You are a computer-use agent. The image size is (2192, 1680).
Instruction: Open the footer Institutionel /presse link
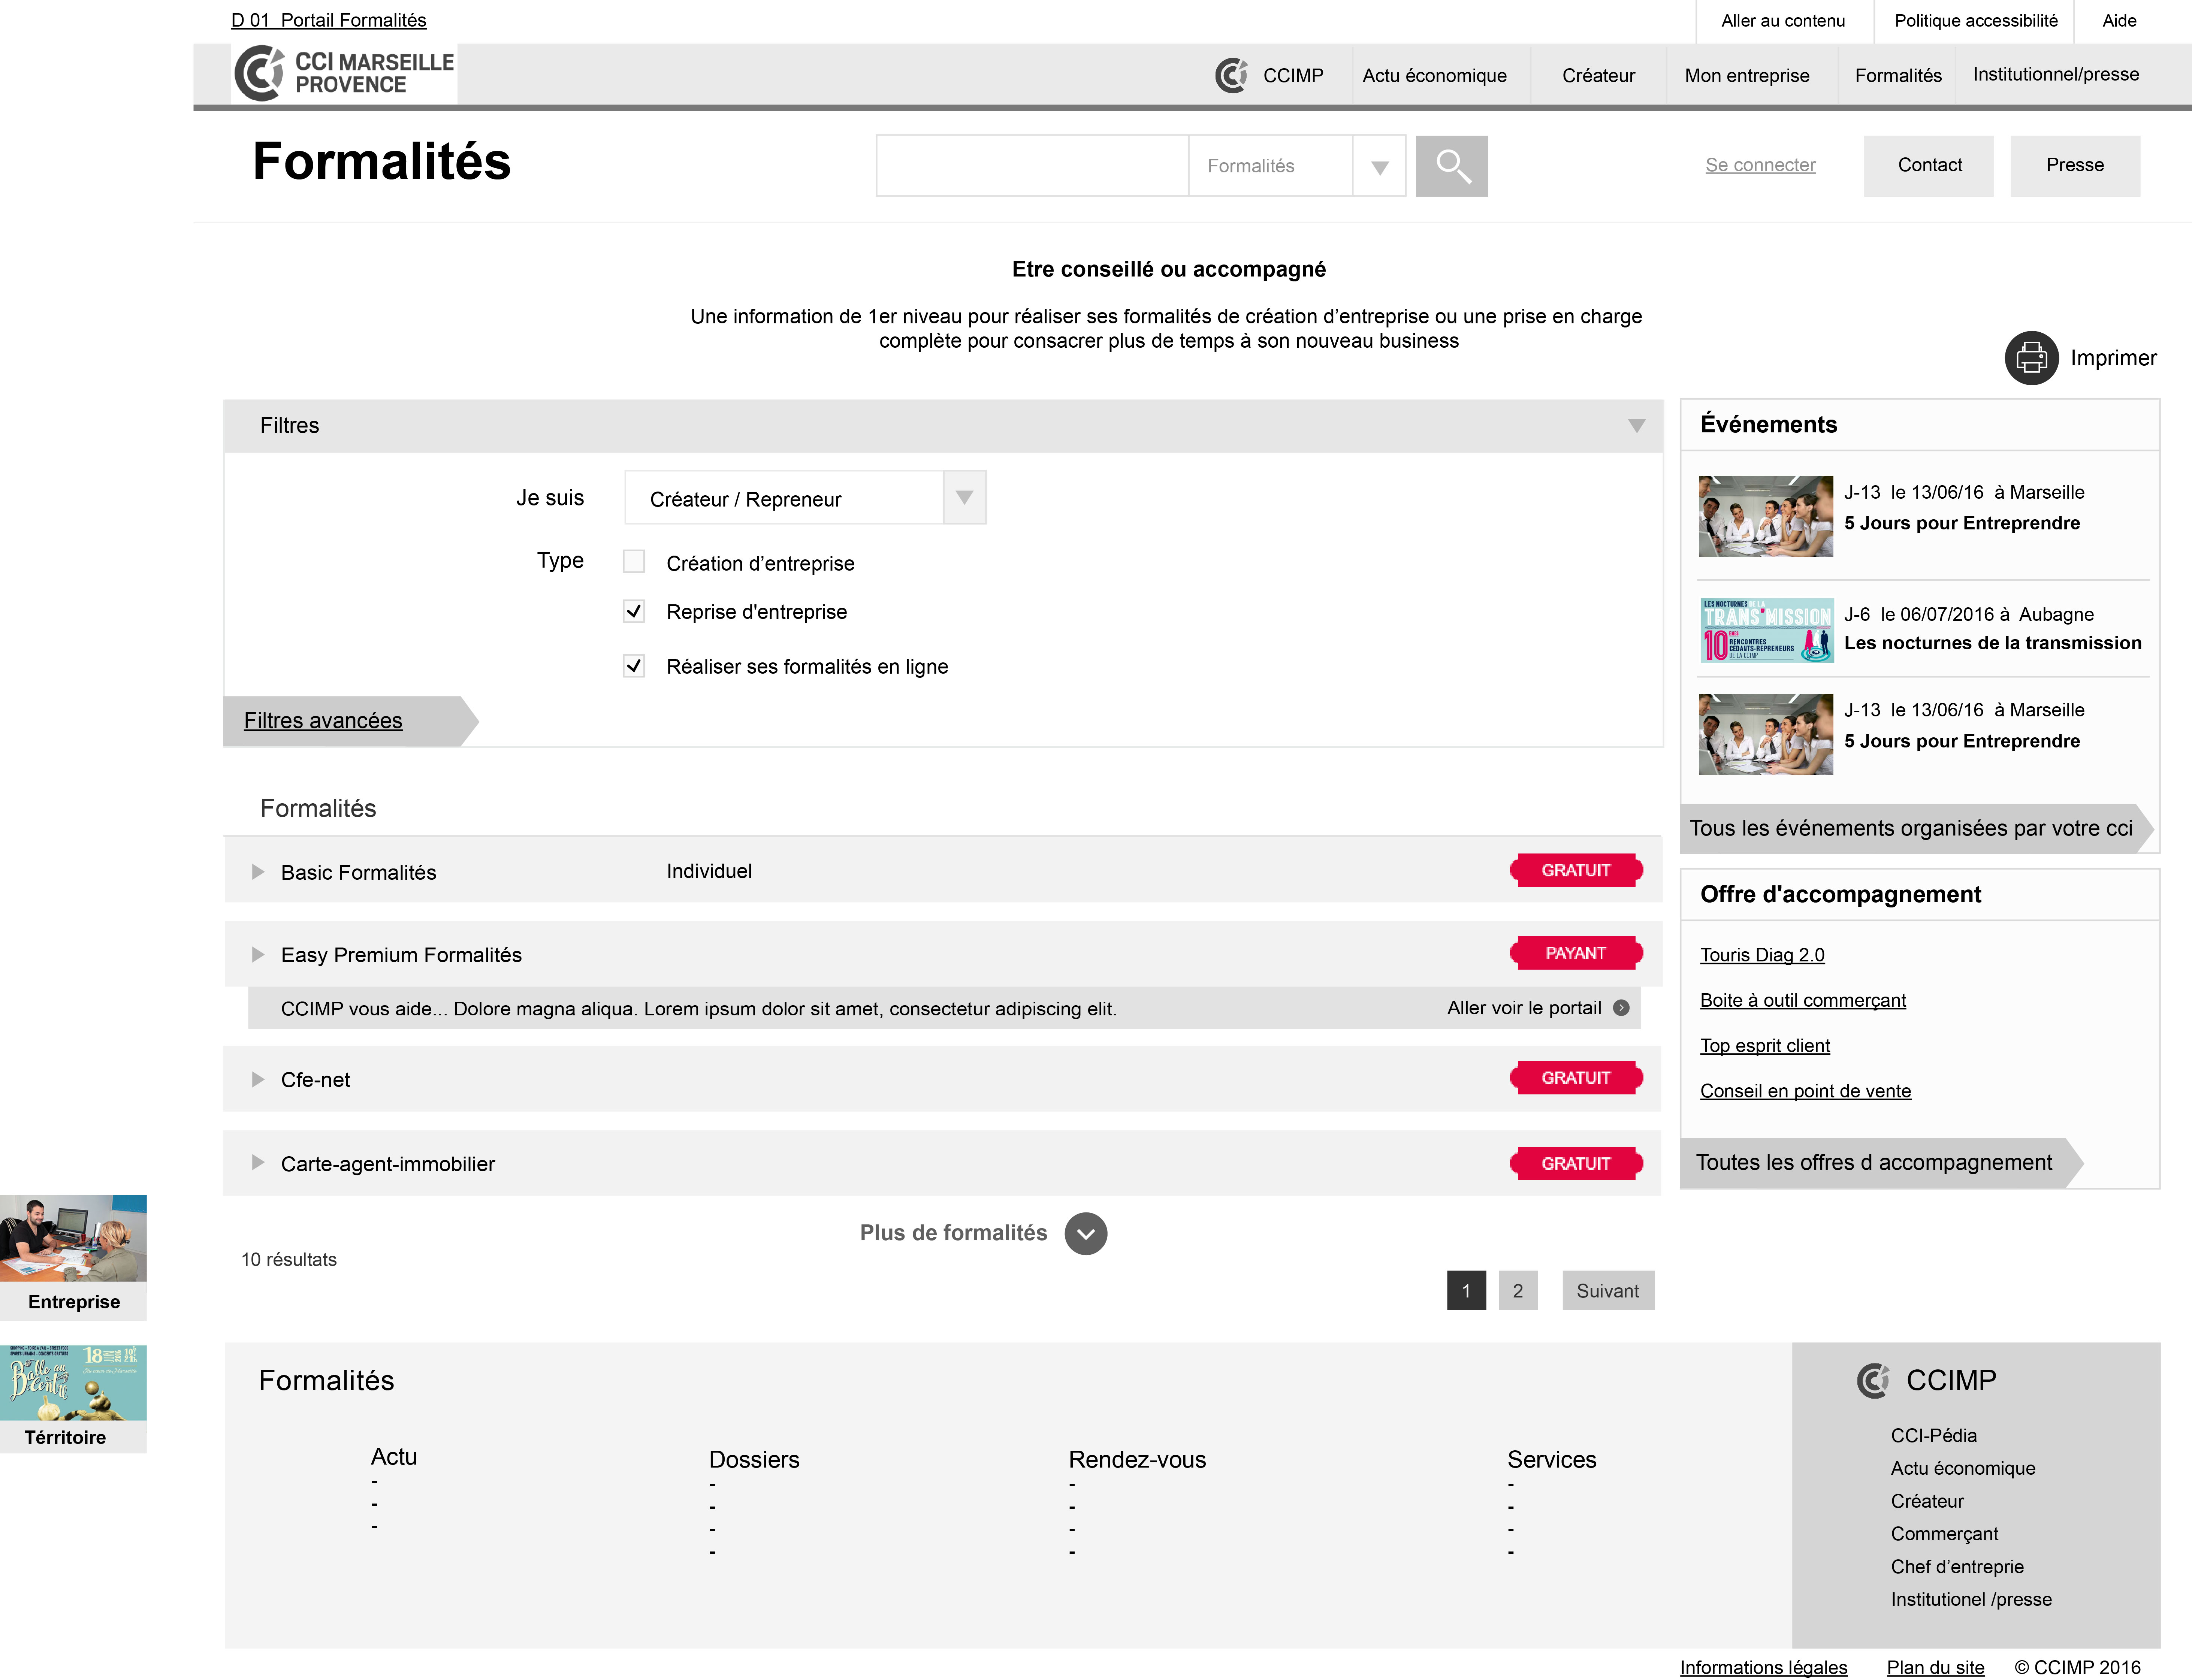tap(1971, 1600)
